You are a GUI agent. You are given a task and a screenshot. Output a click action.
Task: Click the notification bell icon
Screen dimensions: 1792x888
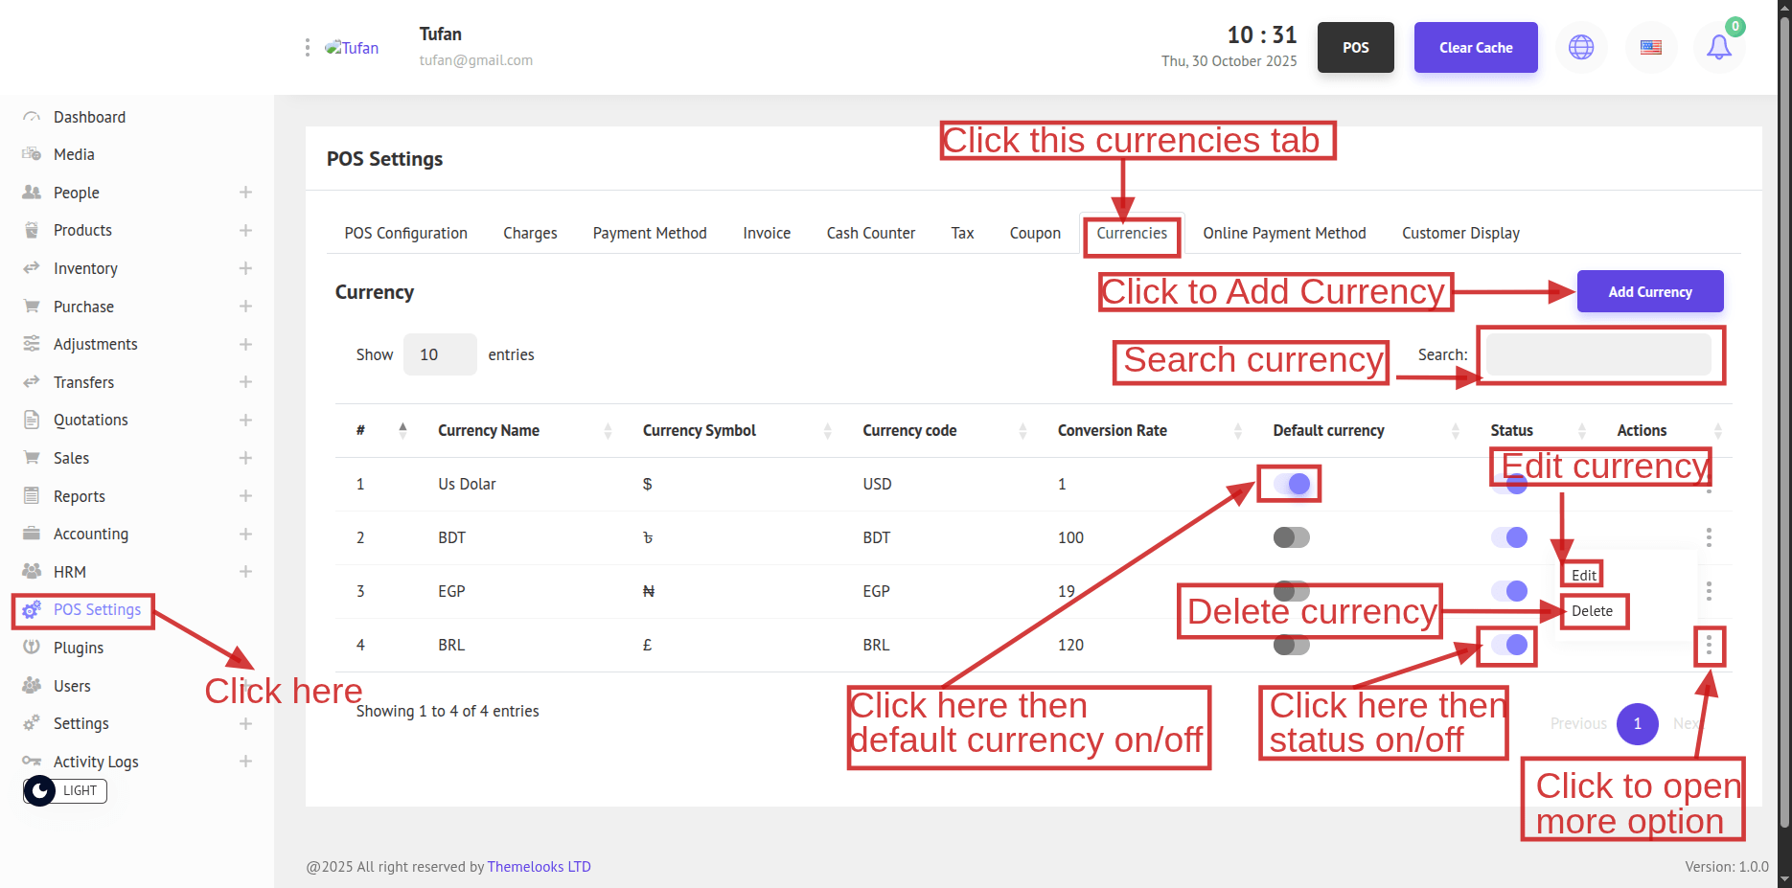coord(1719,48)
